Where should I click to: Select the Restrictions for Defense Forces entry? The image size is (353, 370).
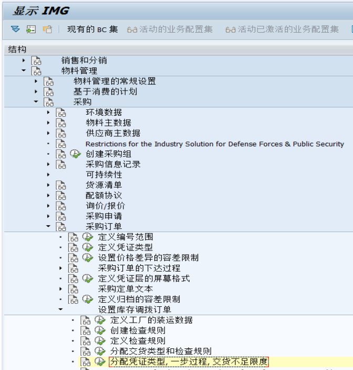pos(214,144)
